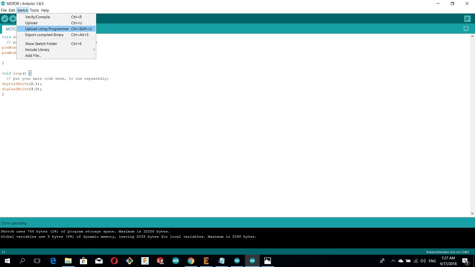The image size is (475, 267).
Task: Open the Windows Start menu
Action: [x=7, y=261]
